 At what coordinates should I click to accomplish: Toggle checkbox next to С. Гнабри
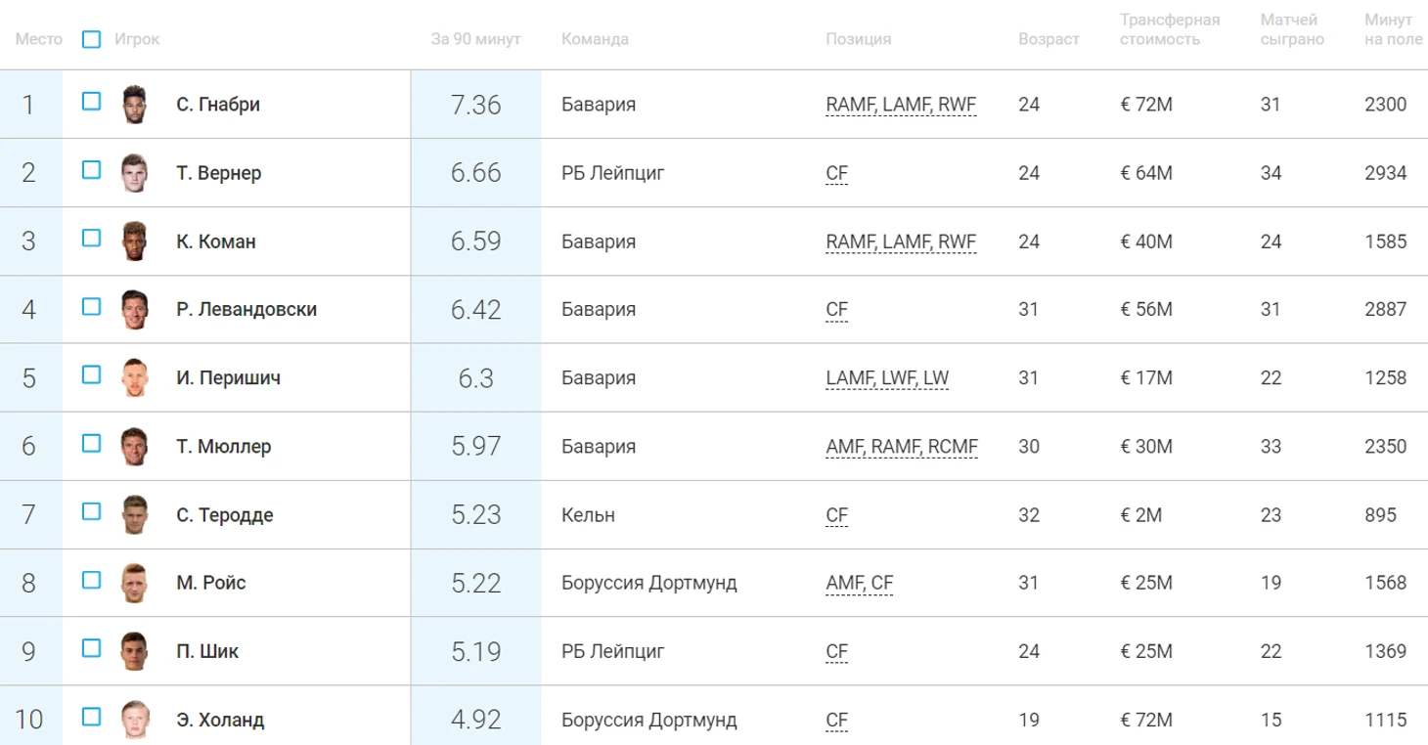coord(92,101)
